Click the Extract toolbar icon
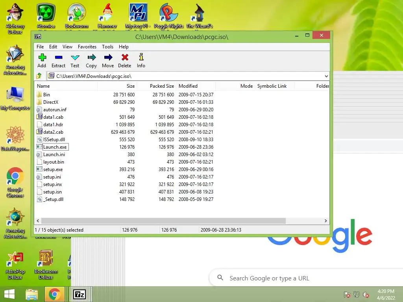The height and width of the screenshot is (302, 403). click(58, 61)
